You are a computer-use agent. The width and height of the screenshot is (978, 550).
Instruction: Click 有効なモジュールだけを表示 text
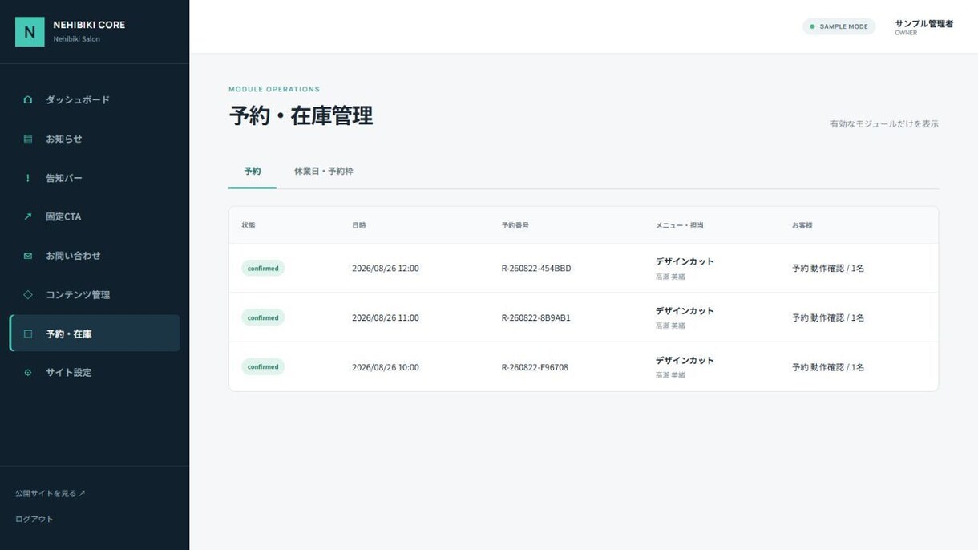[x=884, y=124]
